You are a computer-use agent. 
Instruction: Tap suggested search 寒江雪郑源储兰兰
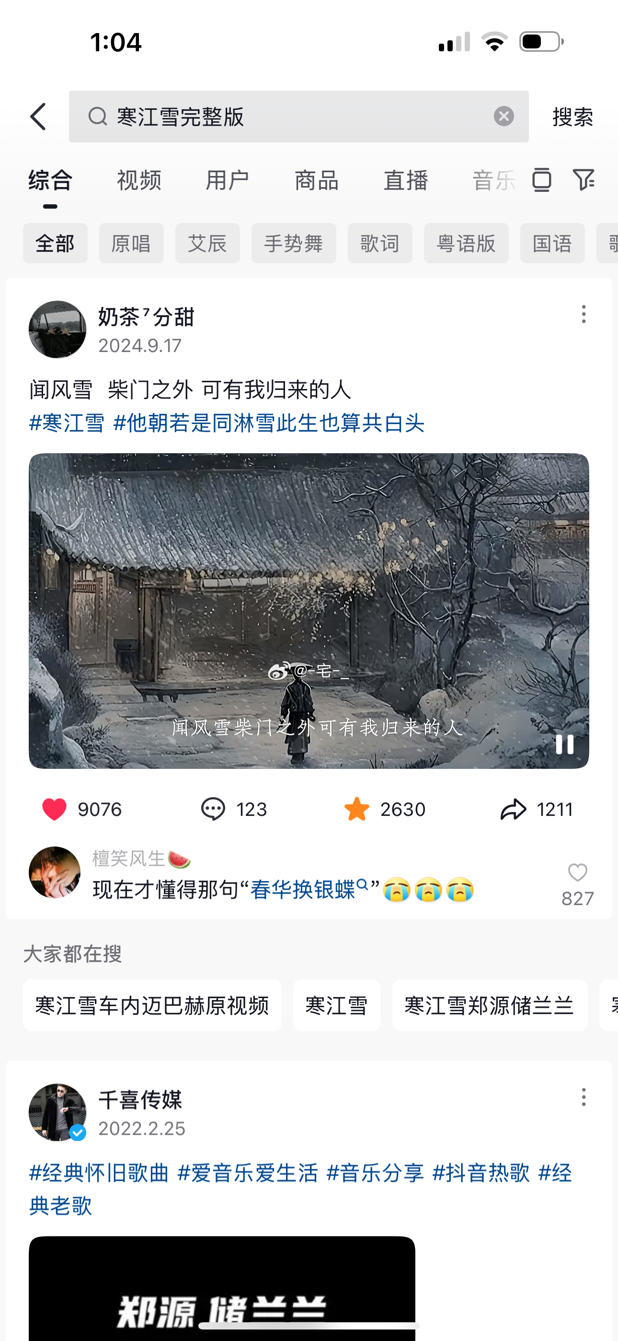[x=490, y=1005]
